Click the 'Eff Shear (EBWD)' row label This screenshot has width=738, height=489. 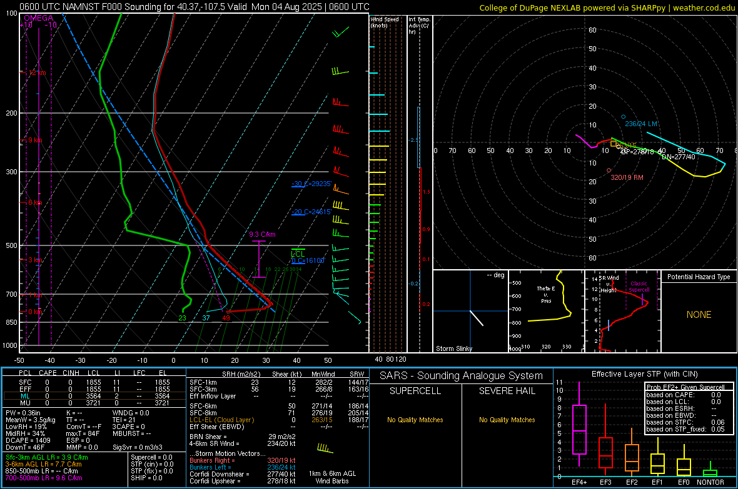216,427
